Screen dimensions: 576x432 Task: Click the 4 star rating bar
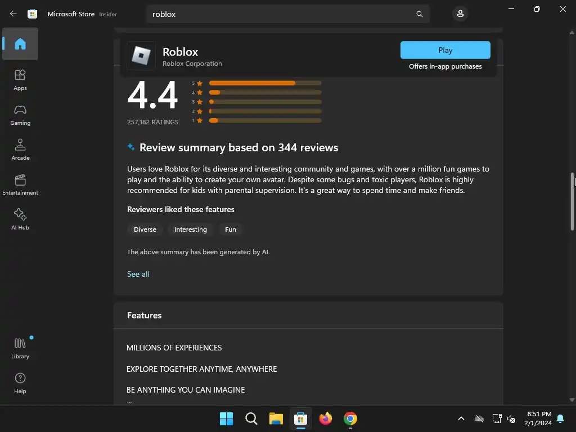click(x=265, y=92)
